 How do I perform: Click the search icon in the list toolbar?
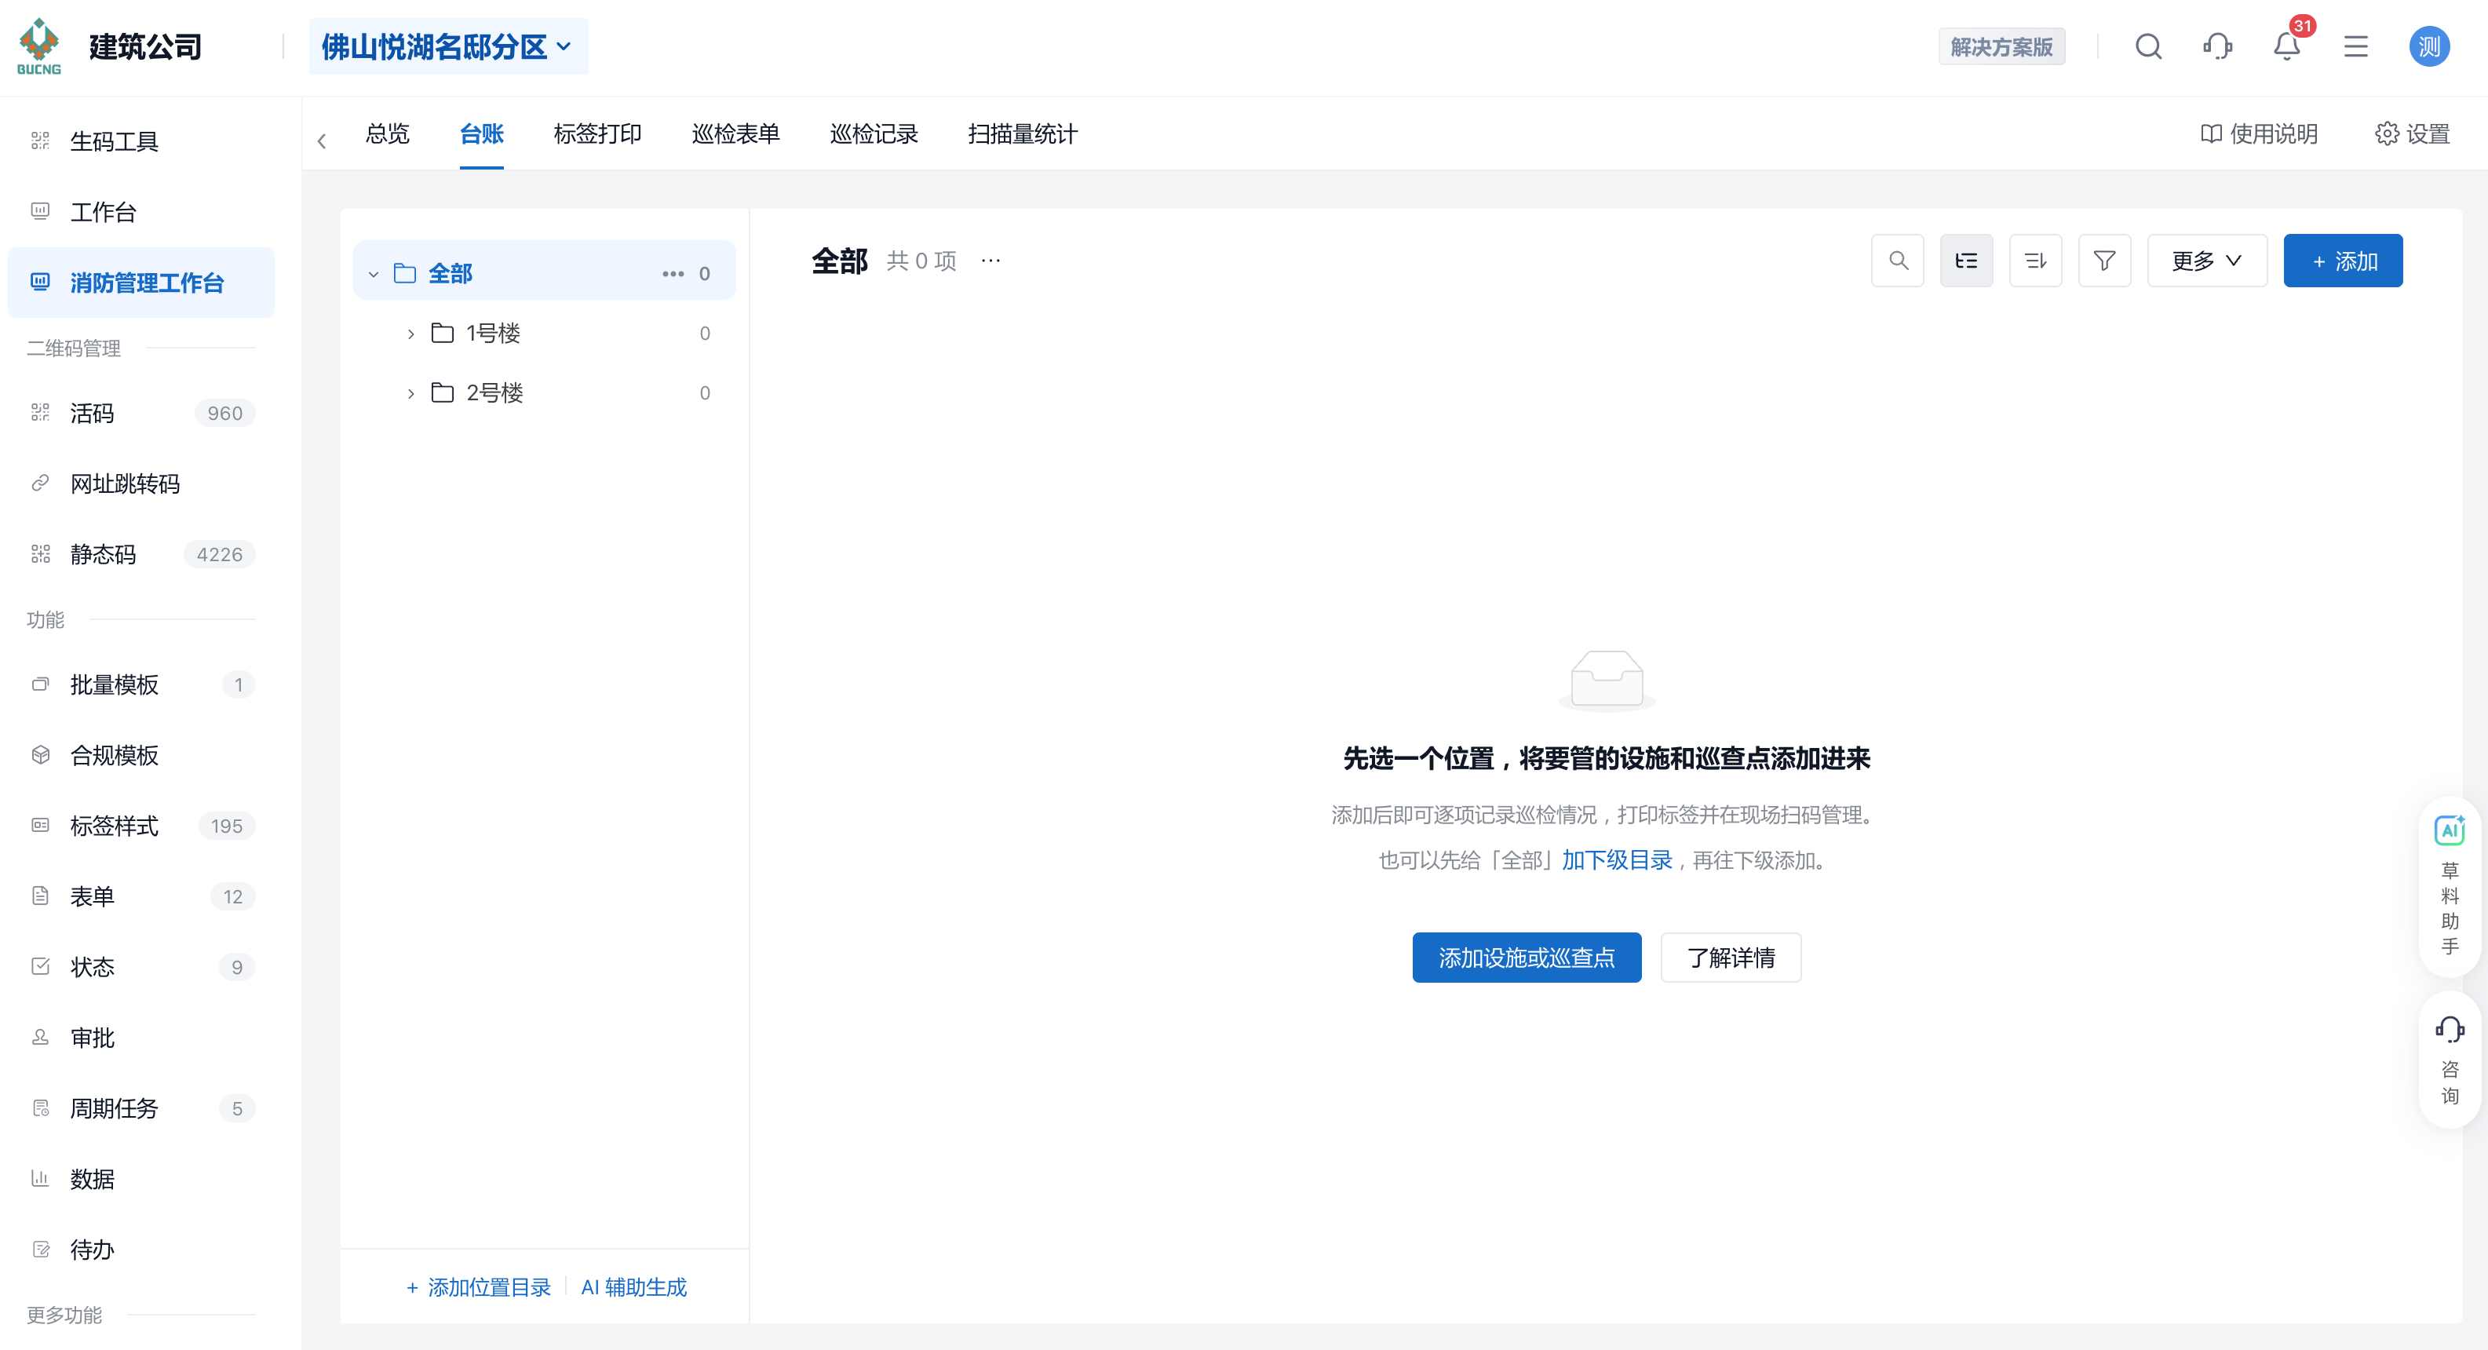point(1898,261)
